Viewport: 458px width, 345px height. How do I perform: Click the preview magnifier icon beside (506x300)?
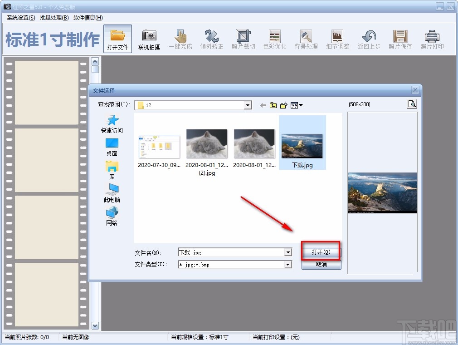point(412,104)
